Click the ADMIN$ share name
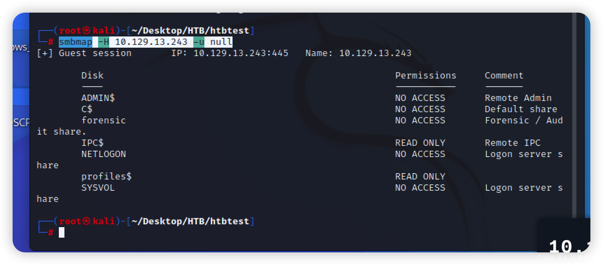The width and height of the screenshot is (603, 265). (98, 98)
